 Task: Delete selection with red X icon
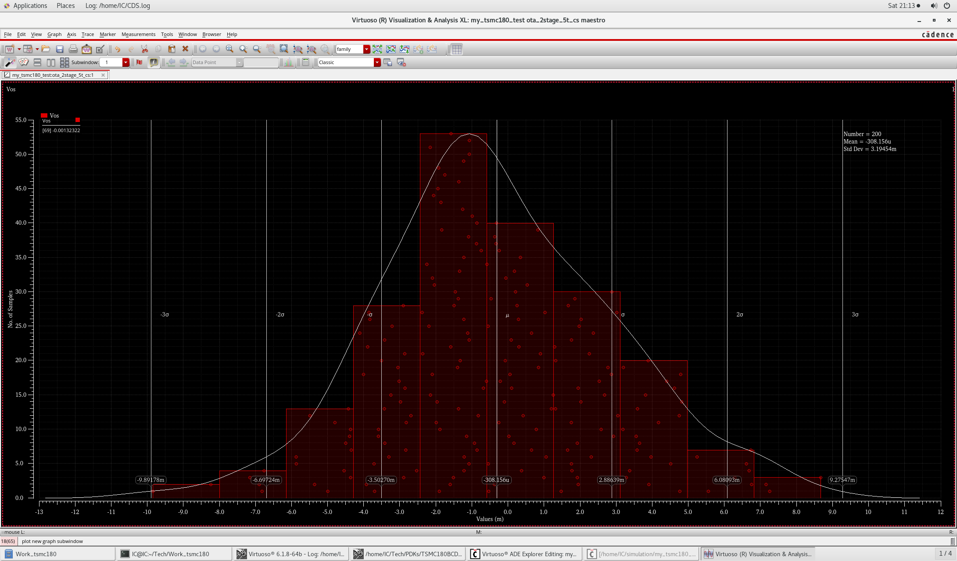point(185,49)
